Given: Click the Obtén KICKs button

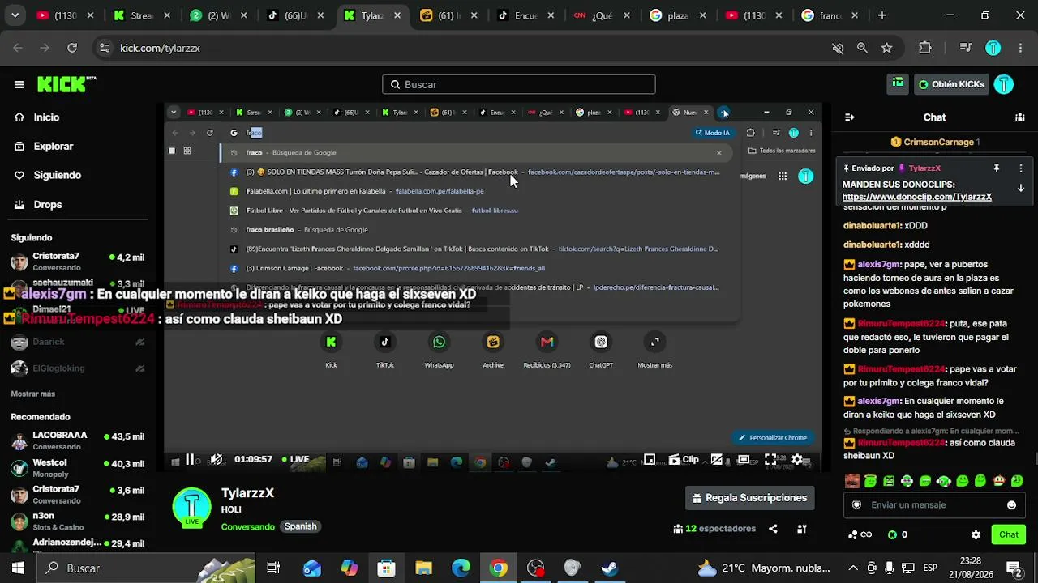Looking at the screenshot, I should pos(951,84).
